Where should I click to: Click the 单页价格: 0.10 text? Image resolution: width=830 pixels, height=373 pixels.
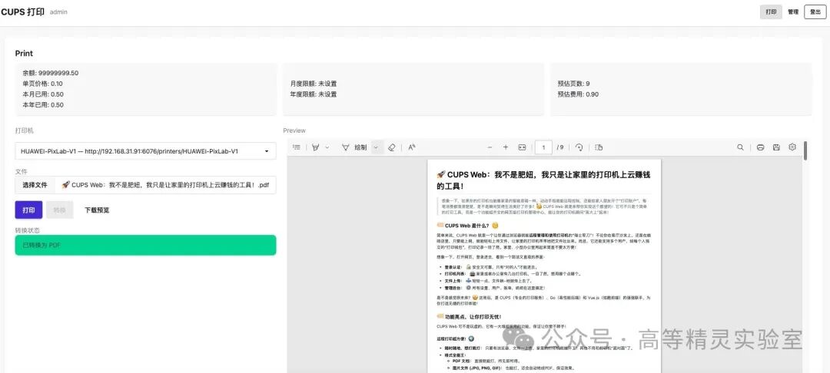click(42, 84)
